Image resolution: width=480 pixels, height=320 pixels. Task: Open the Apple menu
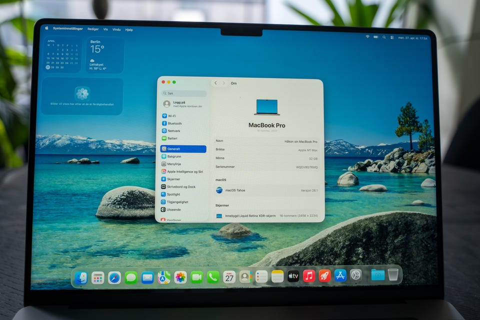pos(47,28)
